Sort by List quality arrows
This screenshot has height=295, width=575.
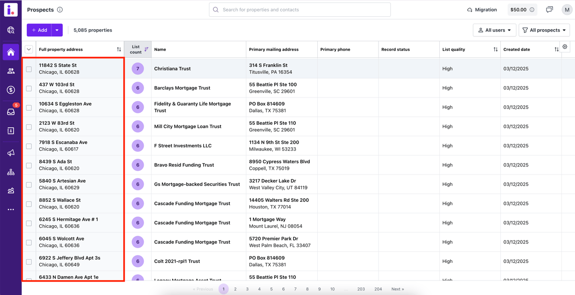(x=495, y=49)
